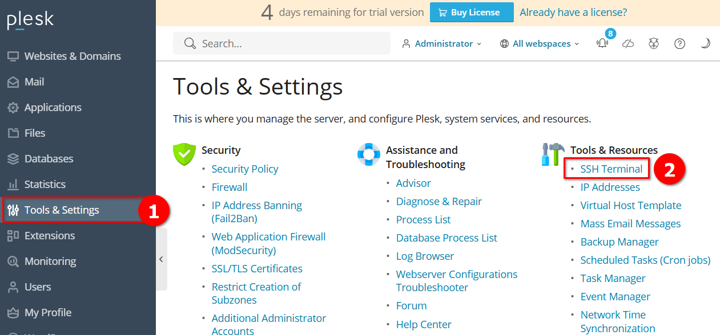720x335 pixels.
Task: Click the Users person icon in sidebar
Action: (x=13, y=287)
